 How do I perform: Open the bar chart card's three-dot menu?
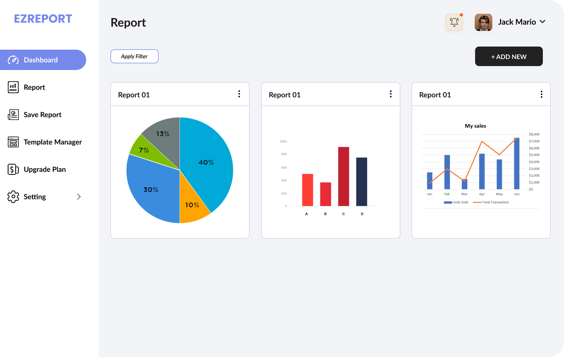point(390,94)
